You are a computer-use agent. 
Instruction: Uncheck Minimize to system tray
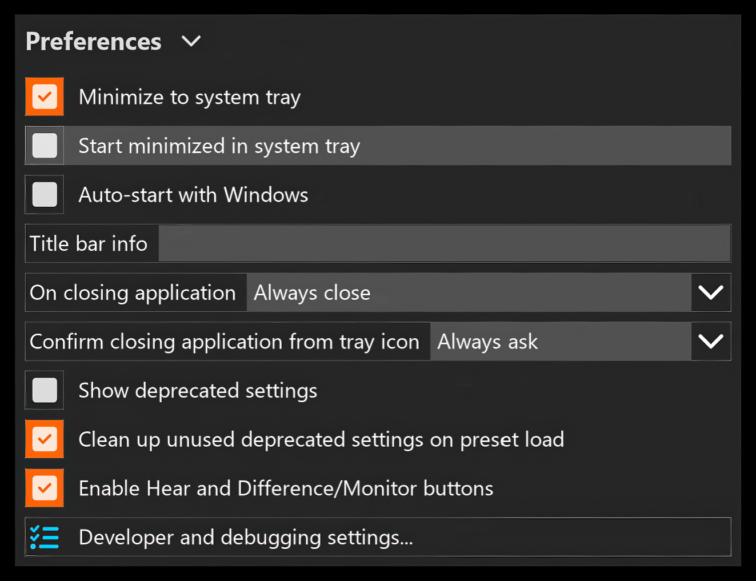[x=45, y=97]
